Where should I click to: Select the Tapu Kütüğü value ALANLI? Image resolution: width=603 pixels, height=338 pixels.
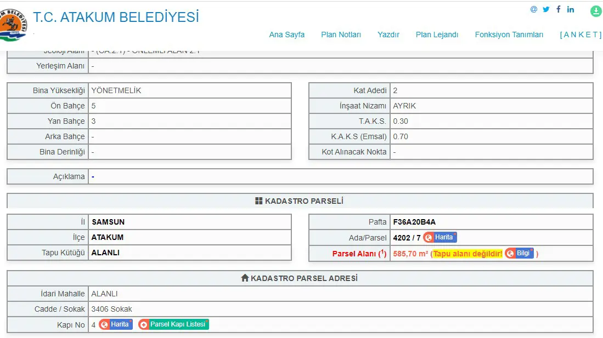click(x=105, y=253)
